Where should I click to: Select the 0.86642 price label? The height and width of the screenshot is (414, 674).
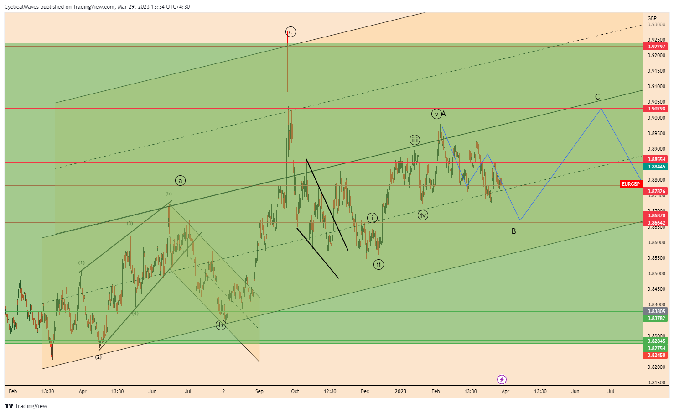tap(656, 223)
